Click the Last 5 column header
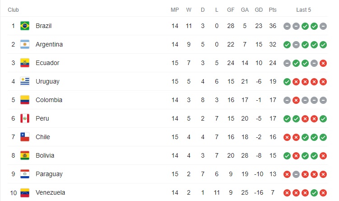The height and width of the screenshot is (201, 339). 303,10
